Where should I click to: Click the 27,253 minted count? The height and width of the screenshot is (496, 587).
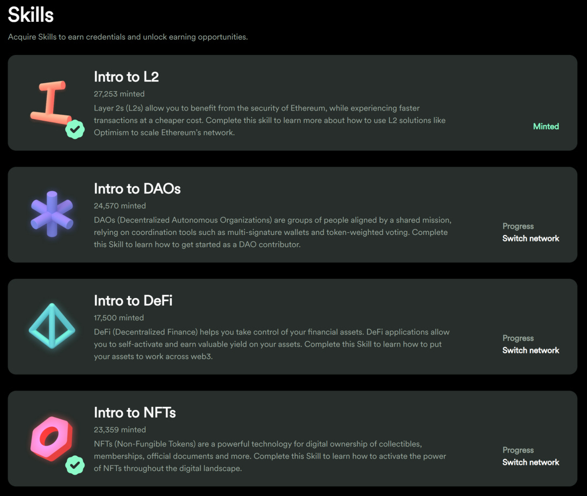(x=119, y=94)
